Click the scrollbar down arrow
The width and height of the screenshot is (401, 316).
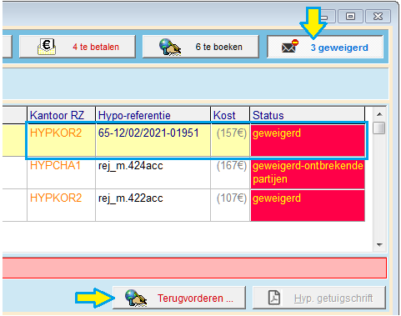[x=379, y=244]
